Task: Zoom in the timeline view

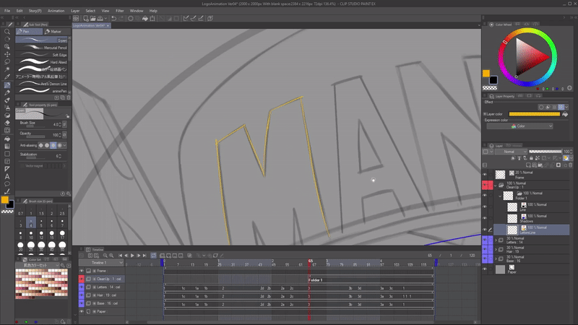Action: coord(111,256)
